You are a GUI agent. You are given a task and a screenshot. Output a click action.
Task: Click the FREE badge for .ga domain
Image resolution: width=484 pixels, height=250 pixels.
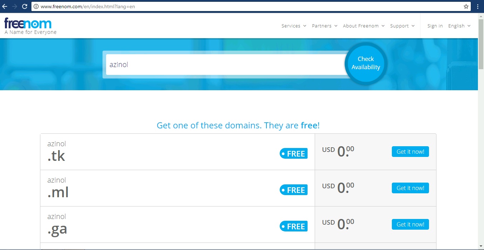[293, 226]
